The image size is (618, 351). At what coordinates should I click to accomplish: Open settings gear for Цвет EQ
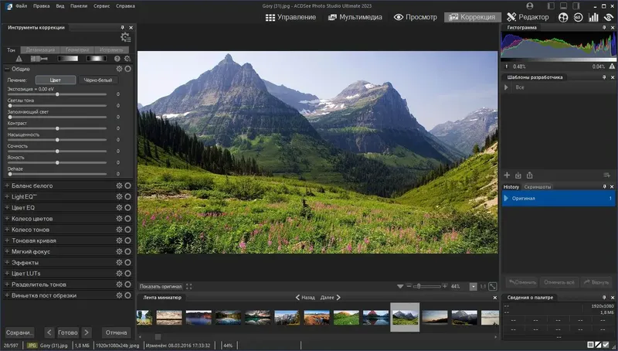[x=119, y=207]
